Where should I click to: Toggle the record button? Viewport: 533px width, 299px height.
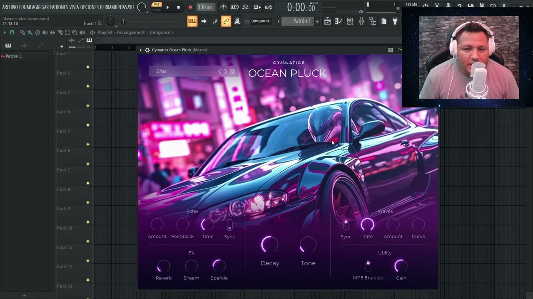190,7
